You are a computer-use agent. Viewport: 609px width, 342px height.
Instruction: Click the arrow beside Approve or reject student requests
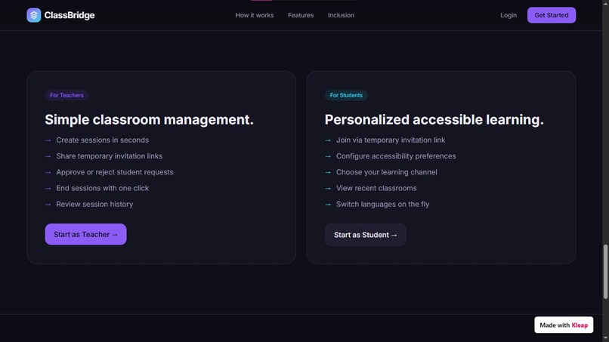pyautogui.click(x=48, y=172)
